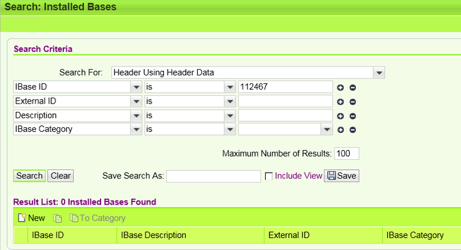The image size is (461, 250).
Task: Click the Save button with disk icon
Action: (x=342, y=176)
